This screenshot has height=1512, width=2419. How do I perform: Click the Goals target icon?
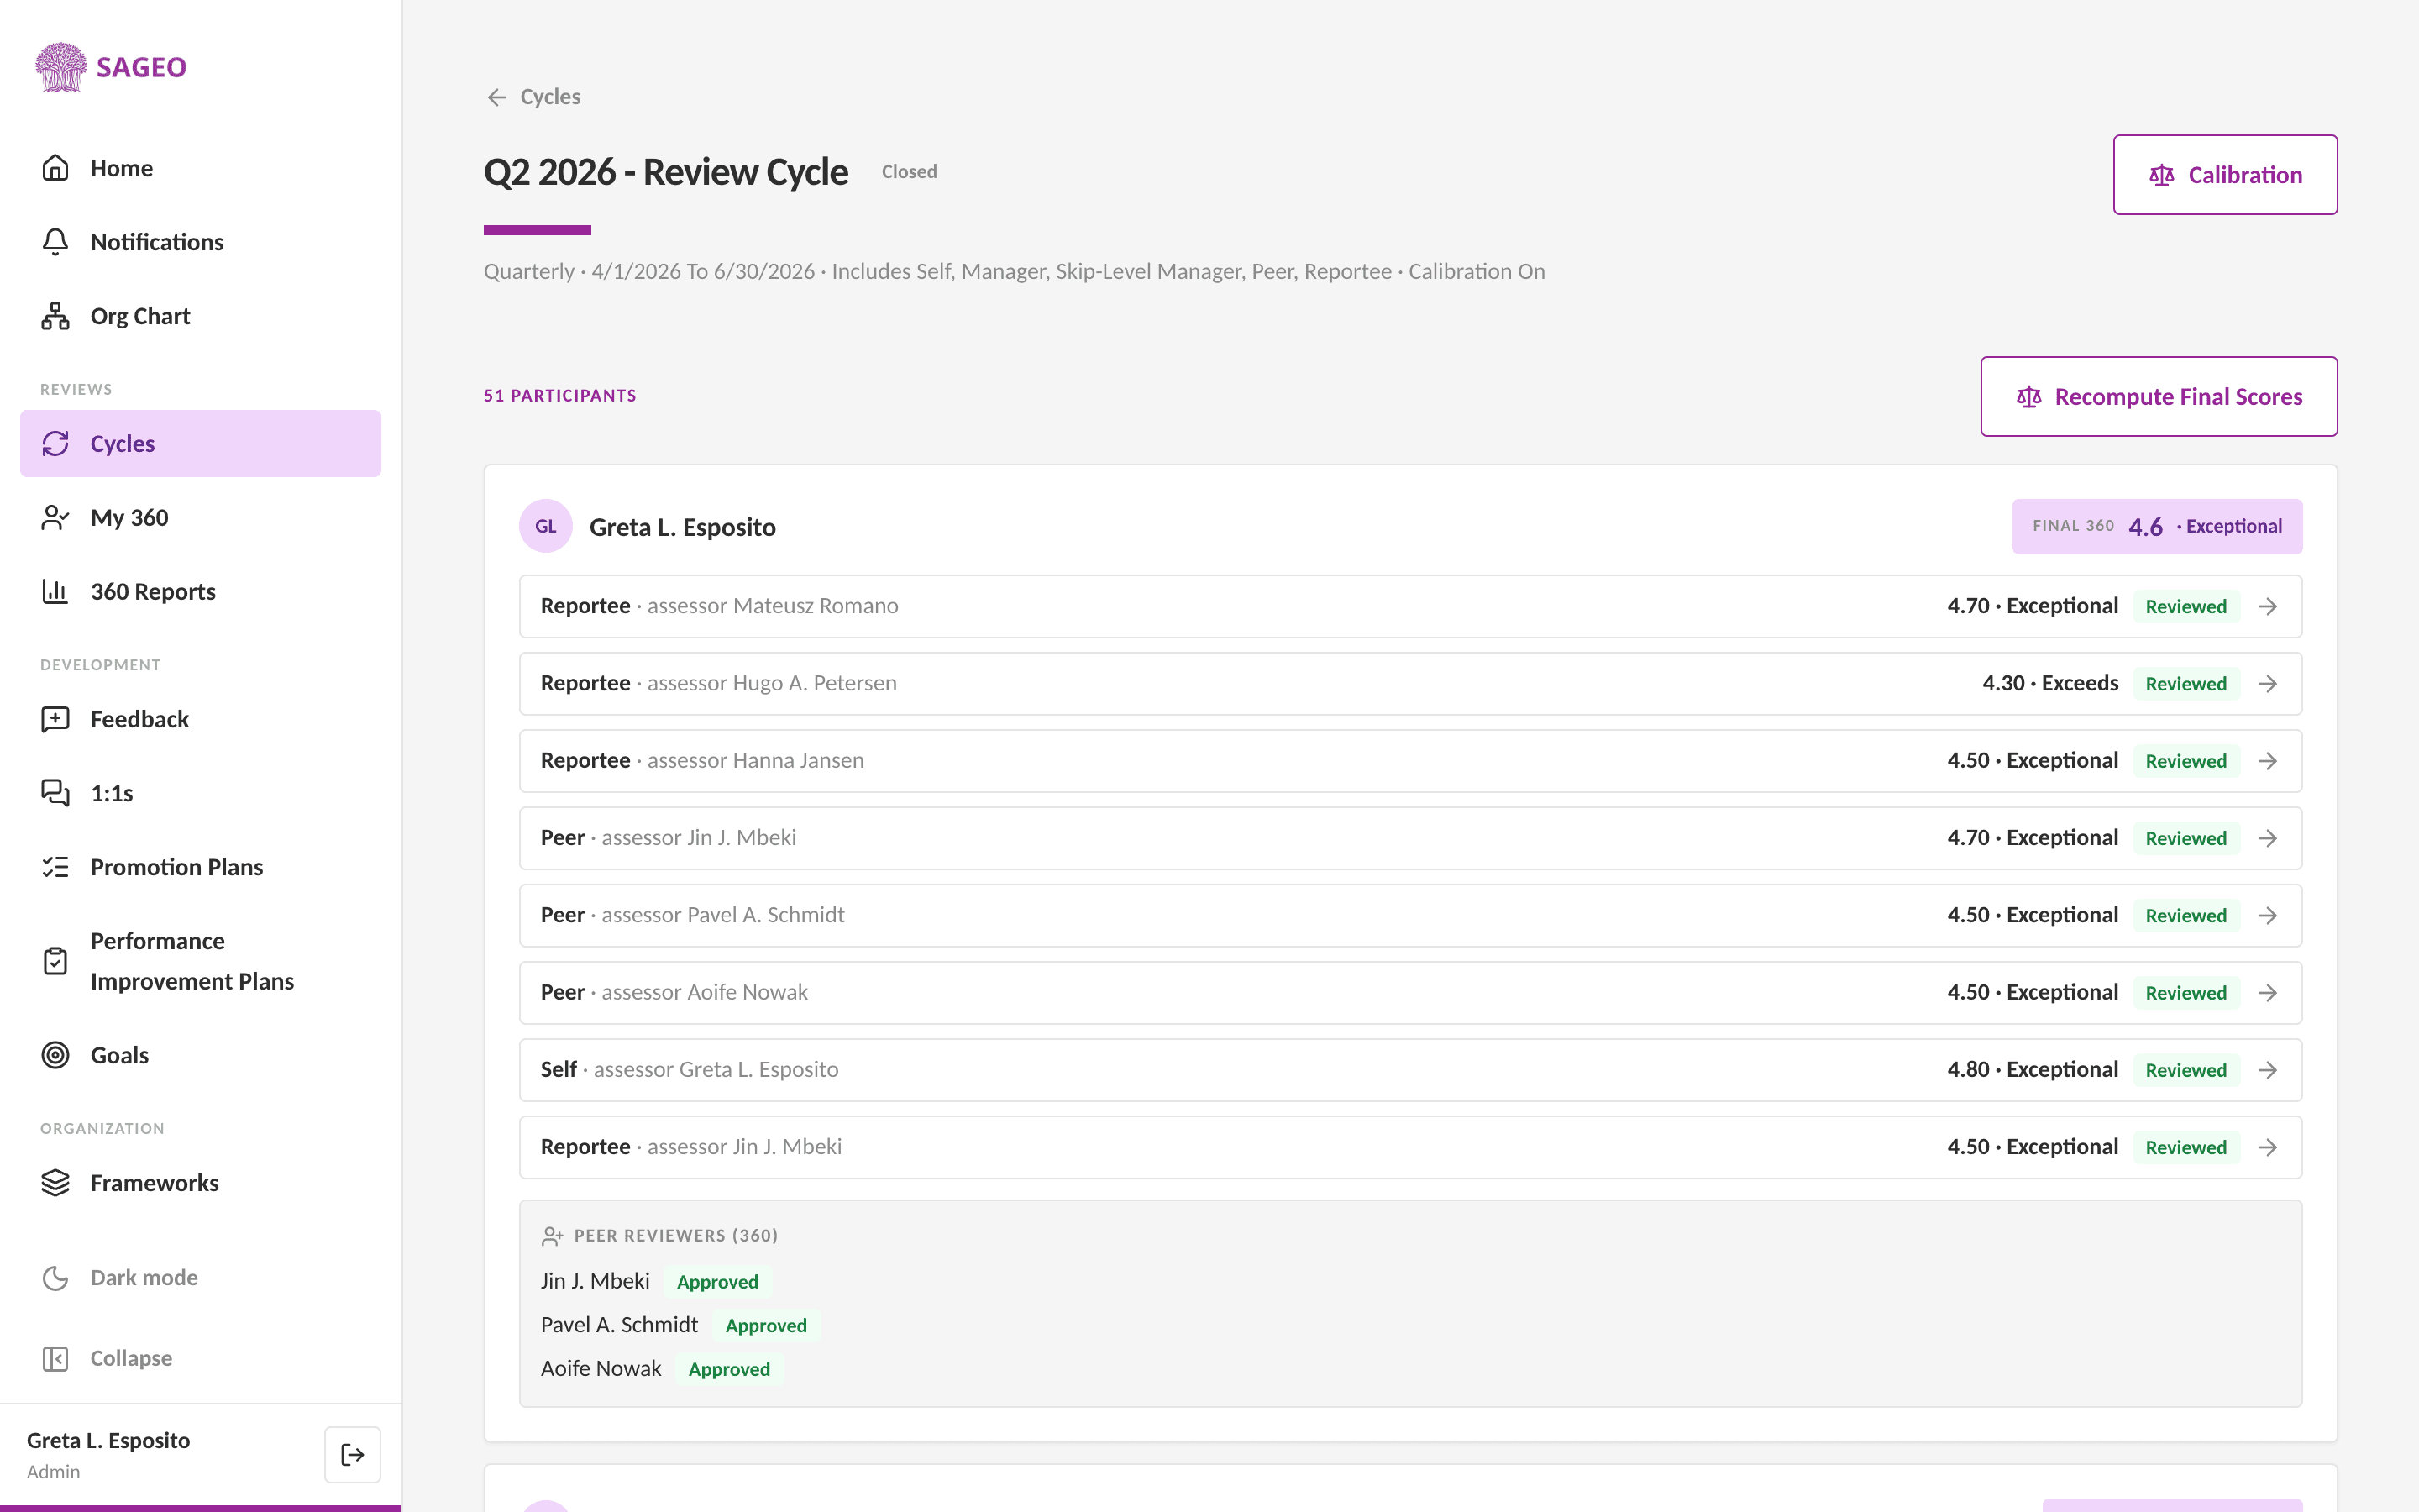tap(55, 1055)
